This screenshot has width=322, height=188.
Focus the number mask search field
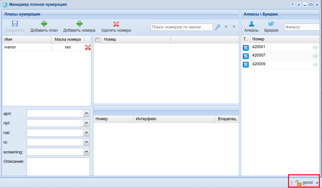tap(182, 27)
